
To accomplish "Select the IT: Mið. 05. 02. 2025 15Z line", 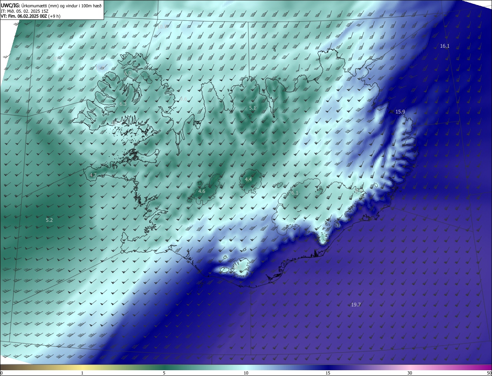I will tap(25, 11).
